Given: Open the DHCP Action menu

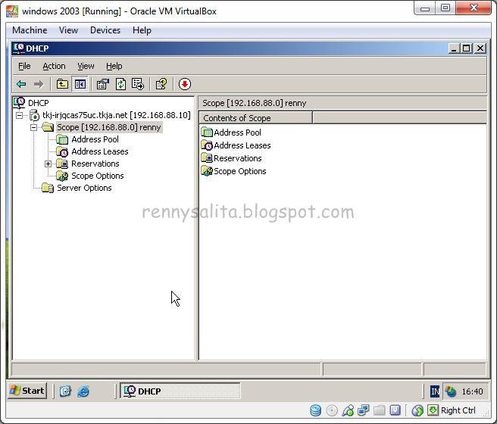Looking at the screenshot, I should coord(55,66).
